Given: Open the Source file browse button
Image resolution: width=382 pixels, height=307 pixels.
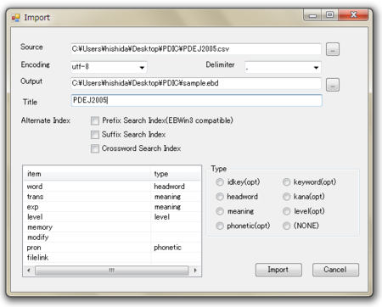Looking at the screenshot, I should click(x=333, y=49).
